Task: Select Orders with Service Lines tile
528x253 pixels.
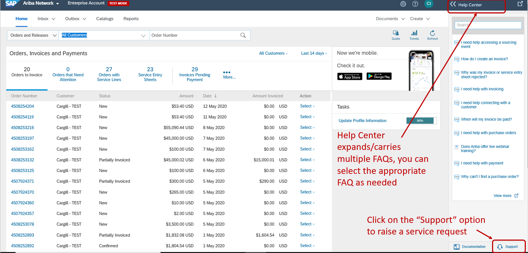Action: [109, 74]
